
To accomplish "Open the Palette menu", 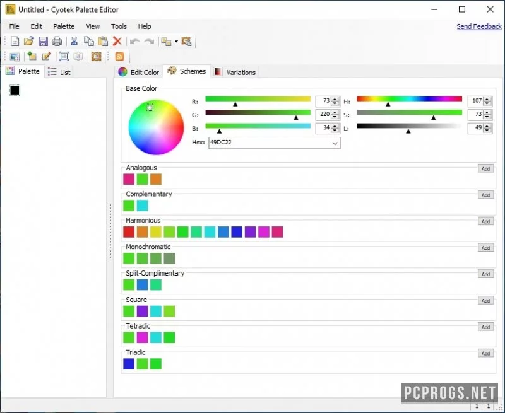I will pyautogui.click(x=64, y=26).
